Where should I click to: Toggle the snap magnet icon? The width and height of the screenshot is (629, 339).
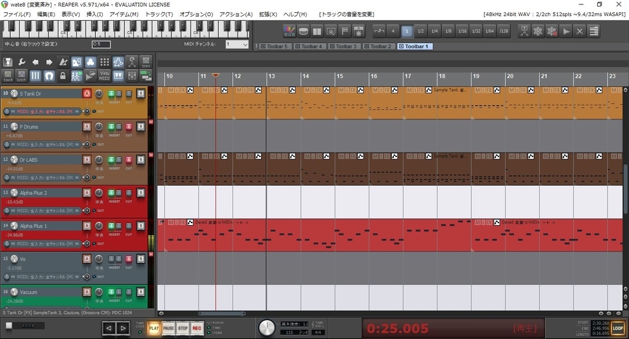tap(49, 75)
